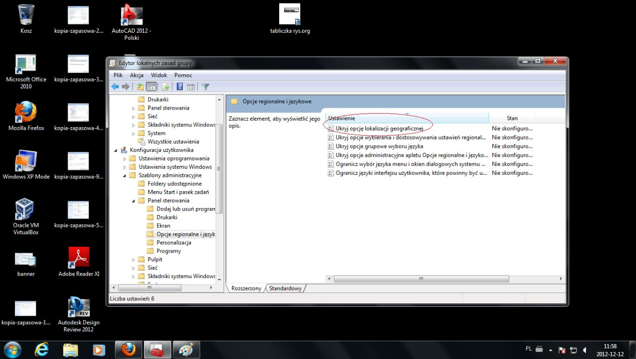The width and height of the screenshot is (636, 359).
Task: Click the Filter funnel icon
Action: (x=206, y=87)
